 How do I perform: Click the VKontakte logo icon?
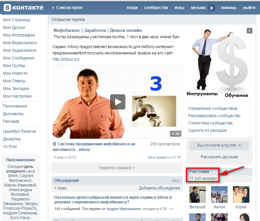click(x=7, y=8)
